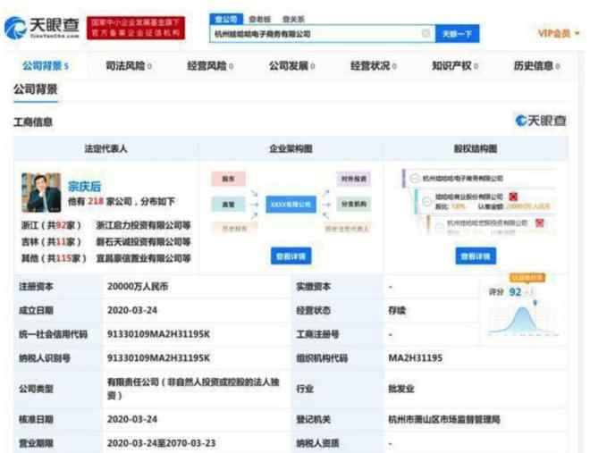Click the 股权结构图 column header
Viewport: 590px width, 453px height.
(476, 149)
